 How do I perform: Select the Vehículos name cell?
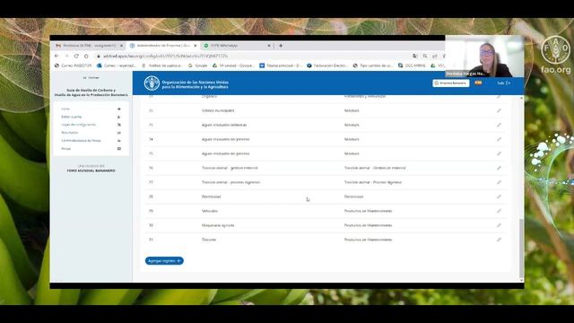coord(210,211)
